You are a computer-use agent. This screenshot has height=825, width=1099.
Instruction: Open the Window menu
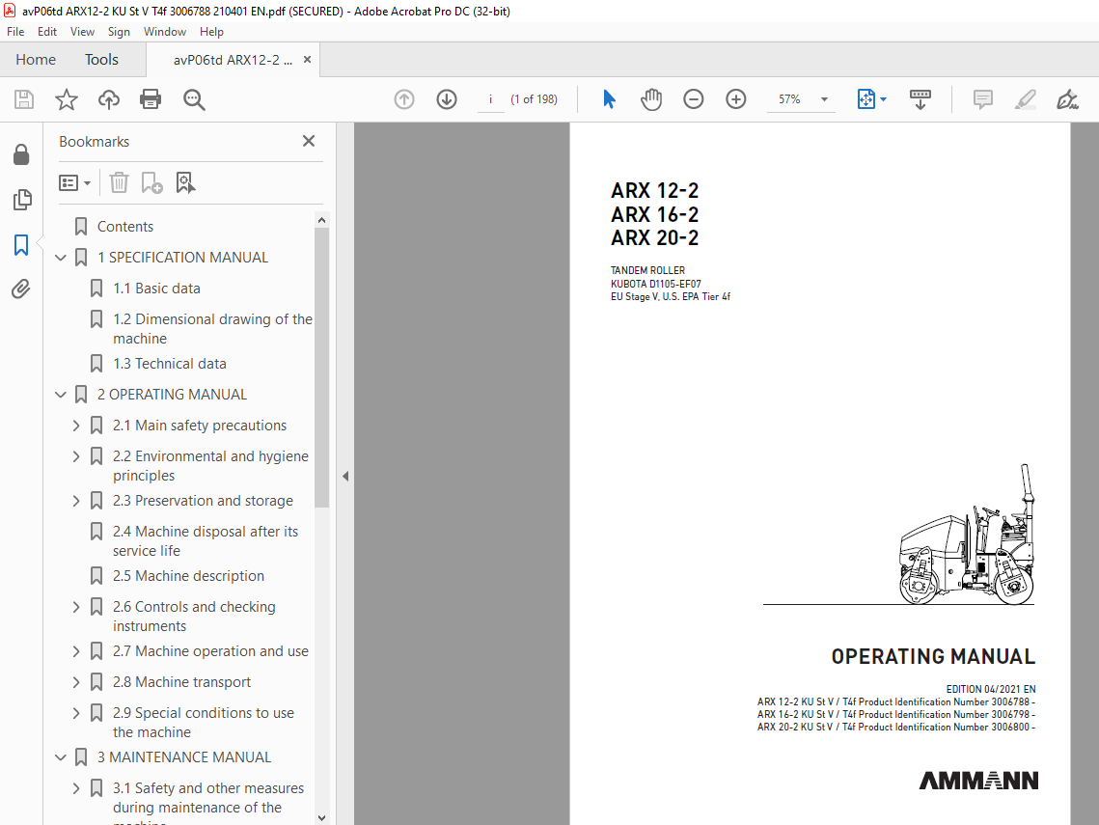(x=165, y=32)
